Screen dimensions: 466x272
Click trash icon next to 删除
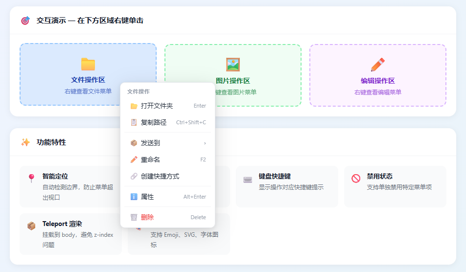pos(134,217)
